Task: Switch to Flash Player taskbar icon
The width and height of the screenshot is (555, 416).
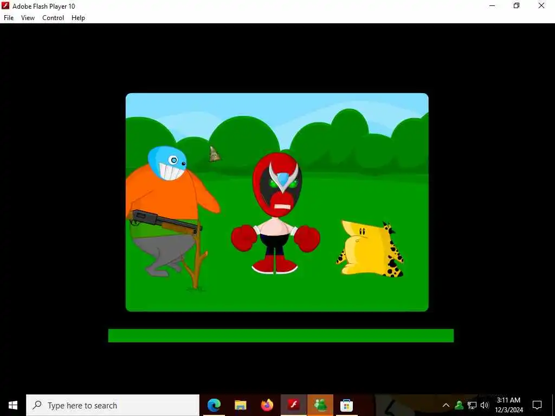Action: coord(293,405)
